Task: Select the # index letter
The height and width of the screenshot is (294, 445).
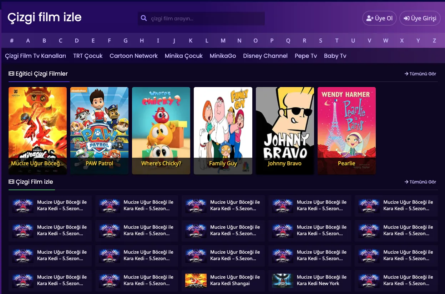Action: (x=12, y=41)
